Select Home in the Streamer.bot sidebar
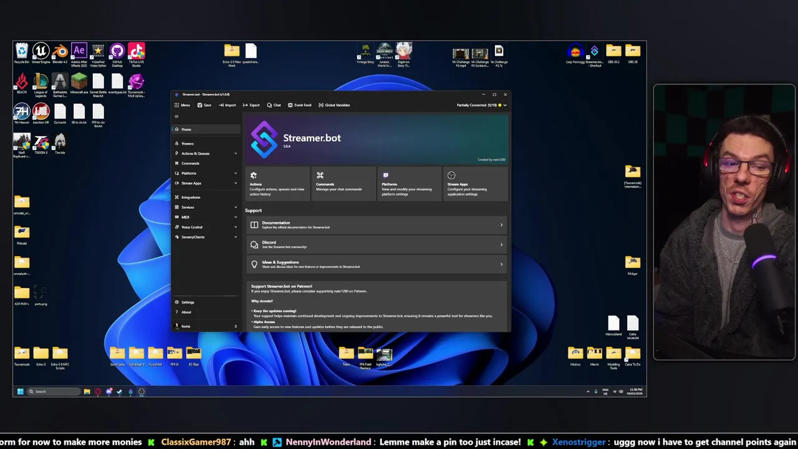This screenshot has height=449, width=798. pos(206,129)
